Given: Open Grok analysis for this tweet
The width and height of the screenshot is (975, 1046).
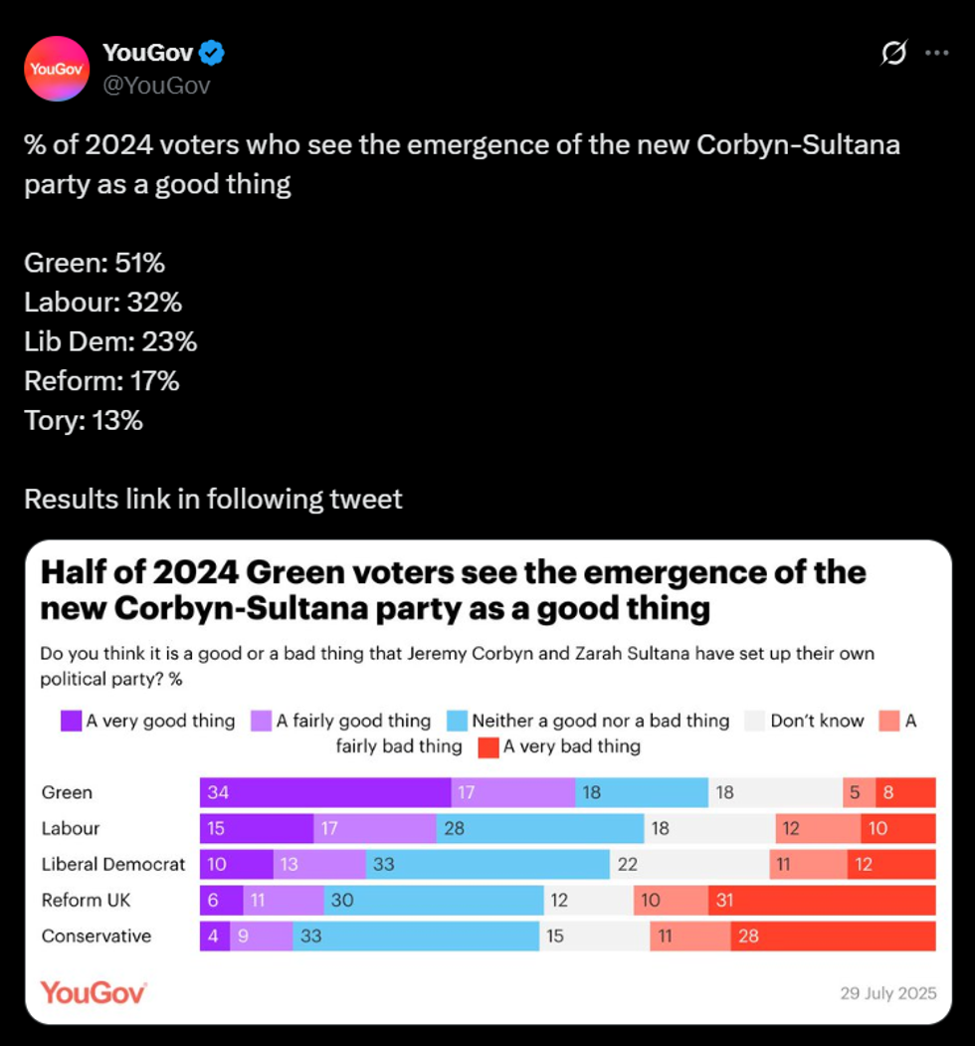Looking at the screenshot, I should pos(892,53).
